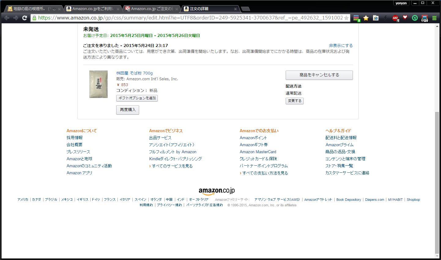Open the Amazon アプリ link

[79, 173]
